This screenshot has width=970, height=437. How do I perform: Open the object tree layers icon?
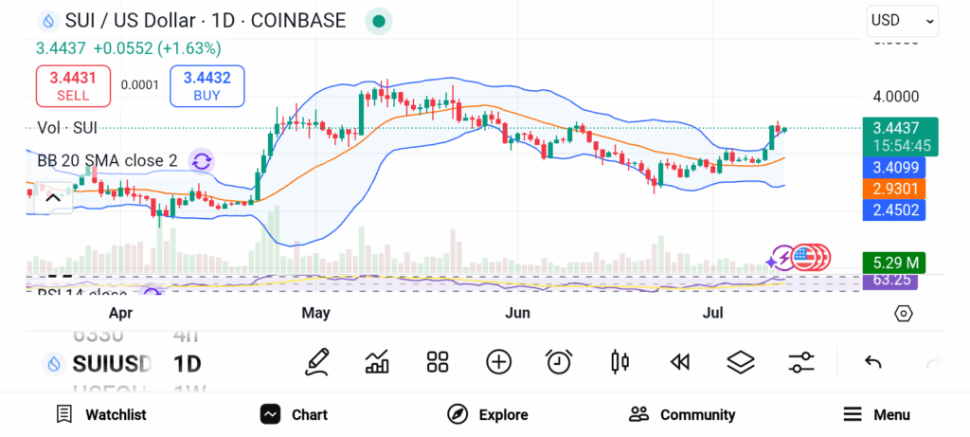pos(741,362)
